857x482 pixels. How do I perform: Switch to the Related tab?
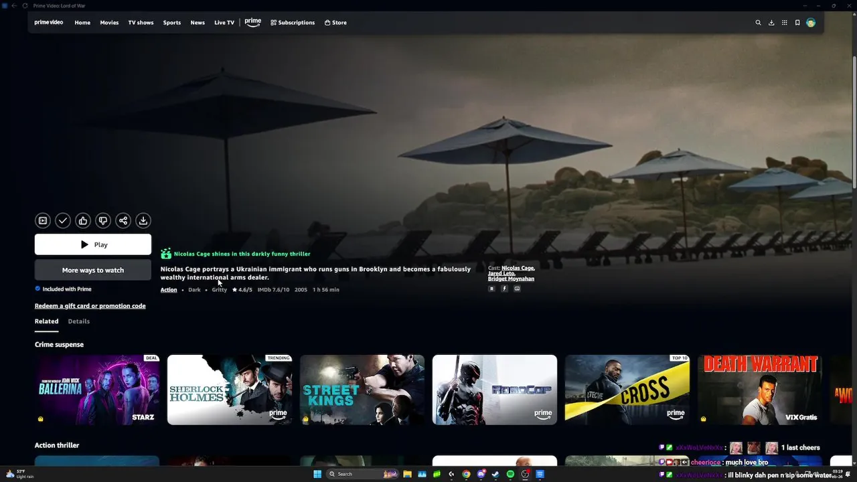coord(46,321)
